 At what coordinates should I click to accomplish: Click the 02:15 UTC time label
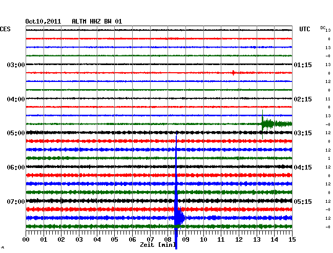[x=303, y=99]
